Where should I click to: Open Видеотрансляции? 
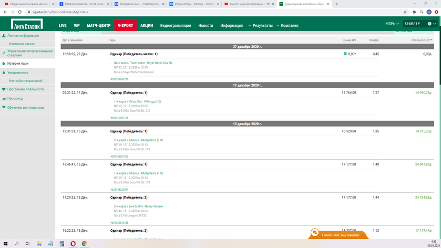click(176, 26)
